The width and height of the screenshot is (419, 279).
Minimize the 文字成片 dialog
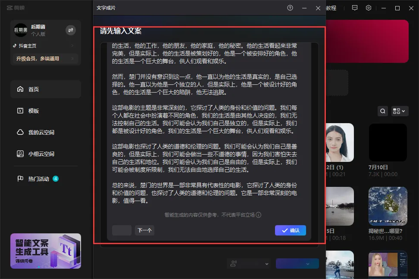pyautogui.click(x=304, y=8)
